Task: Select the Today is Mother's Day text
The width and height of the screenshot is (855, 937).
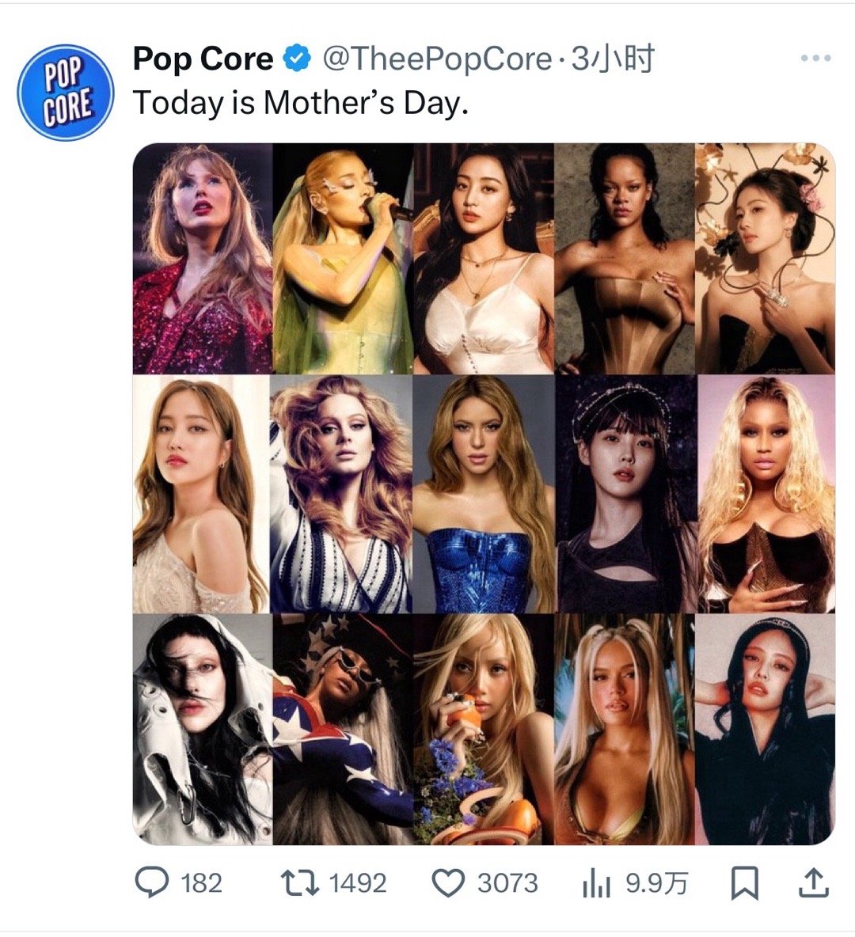Action: 300,102
